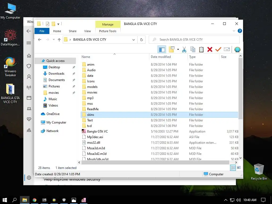Click the red X Delete icon
The height and width of the screenshot is (204, 272).
[210, 49]
